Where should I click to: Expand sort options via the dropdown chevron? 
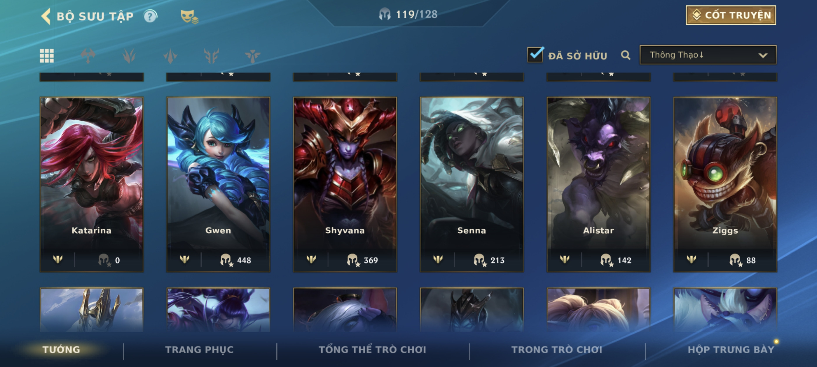pyautogui.click(x=763, y=55)
